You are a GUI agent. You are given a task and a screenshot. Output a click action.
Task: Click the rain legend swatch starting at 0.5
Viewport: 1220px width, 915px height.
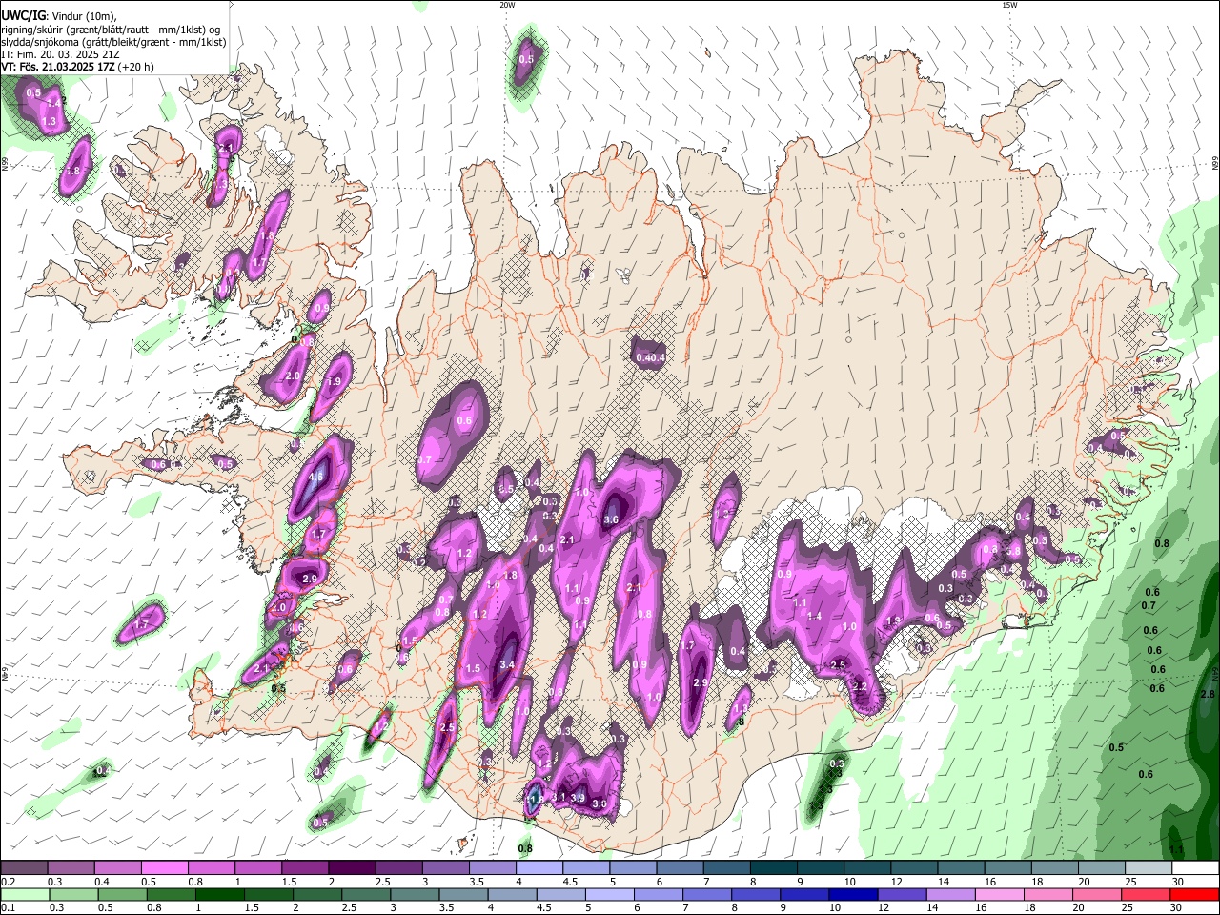tap(121, 894)
